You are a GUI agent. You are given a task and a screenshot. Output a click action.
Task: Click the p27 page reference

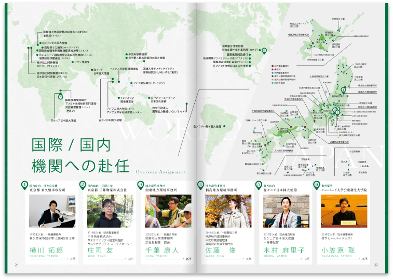307,259
